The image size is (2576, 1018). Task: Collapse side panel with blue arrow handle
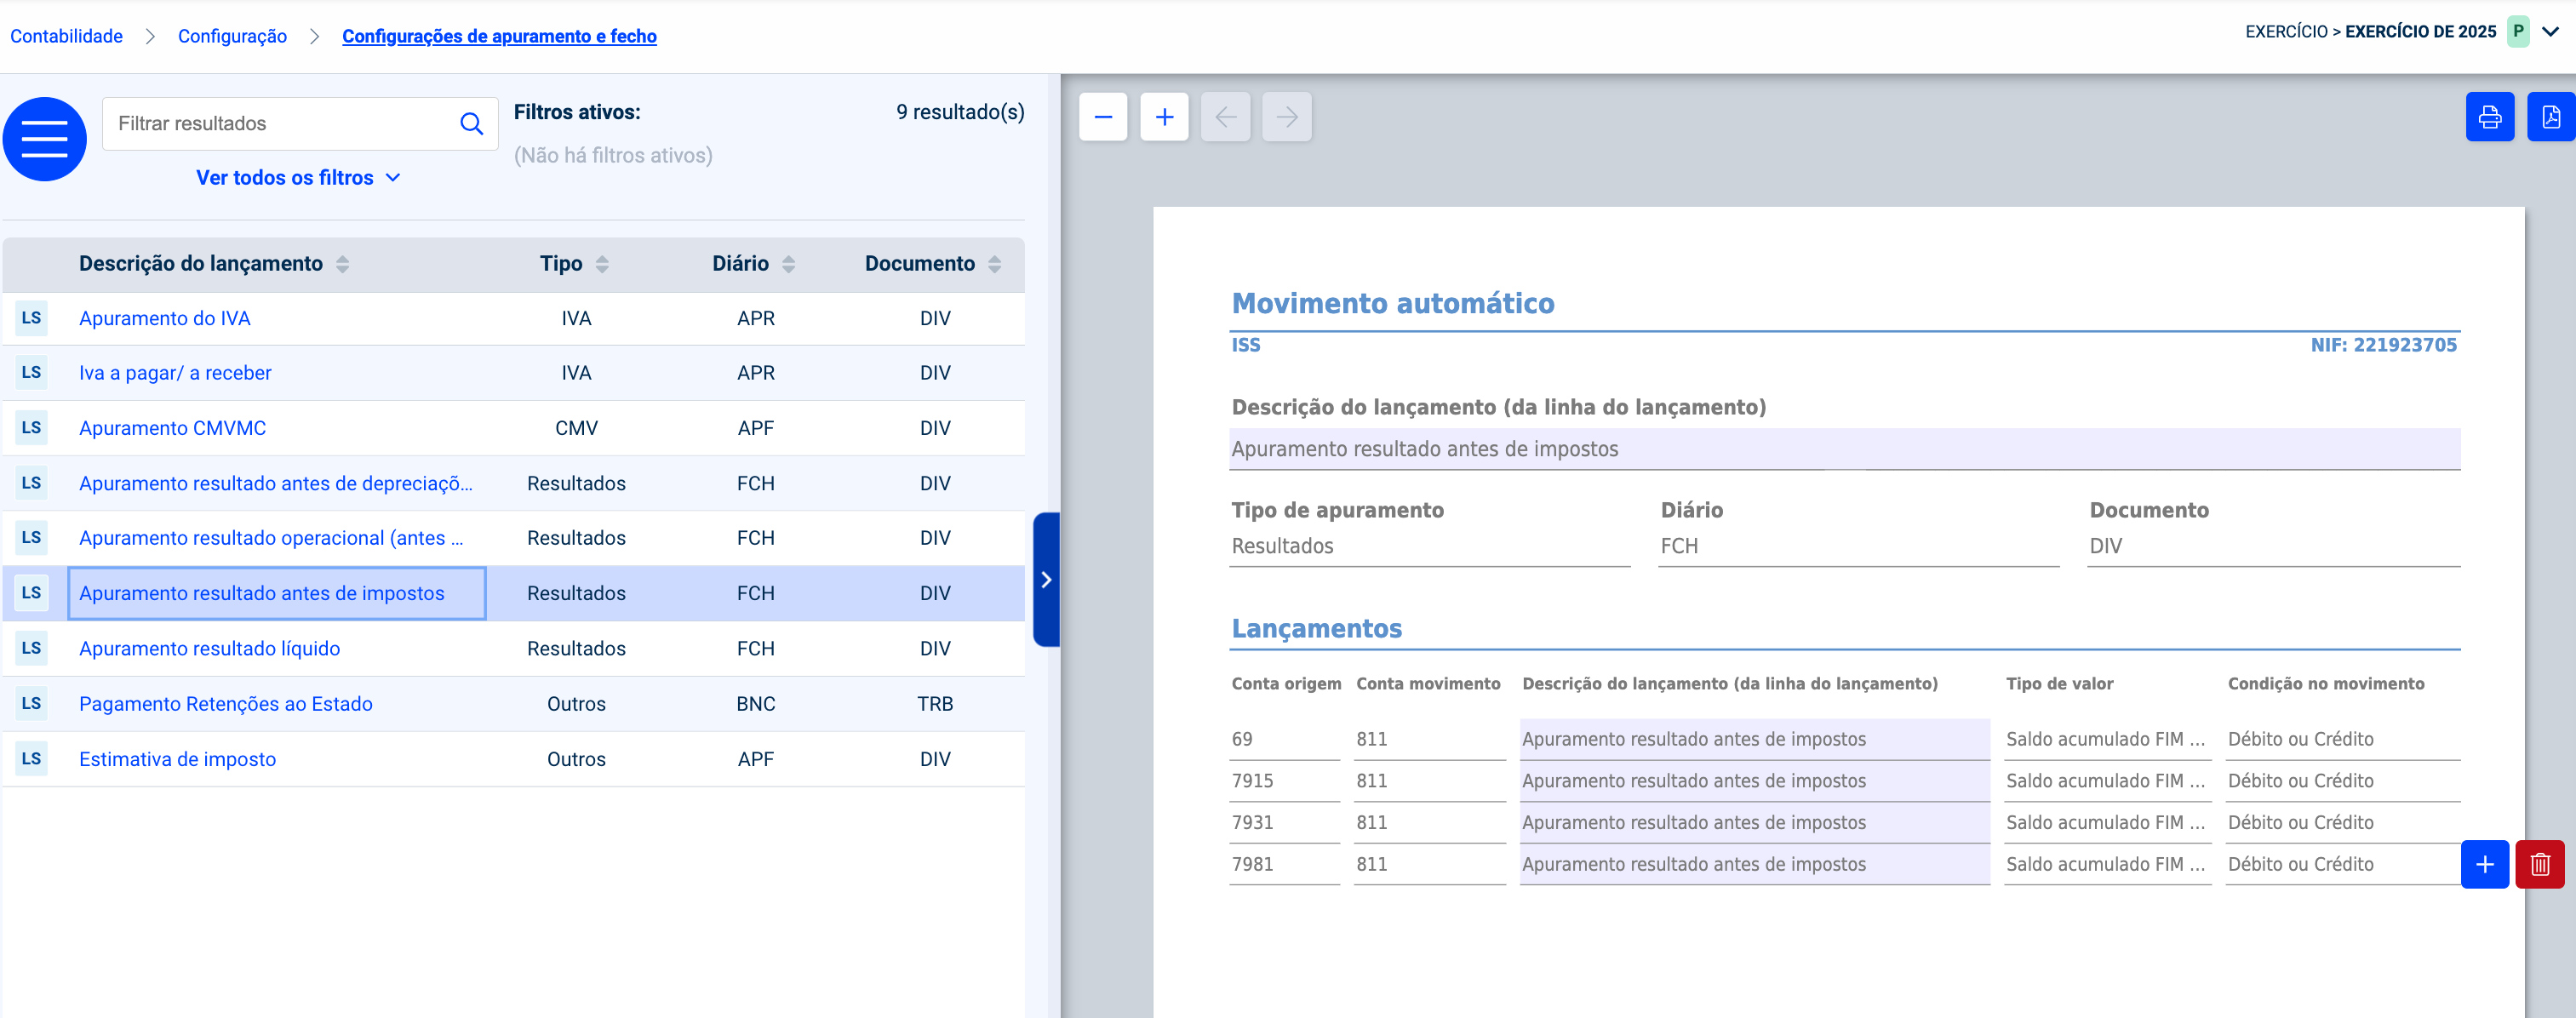[x=1045, y=580]
